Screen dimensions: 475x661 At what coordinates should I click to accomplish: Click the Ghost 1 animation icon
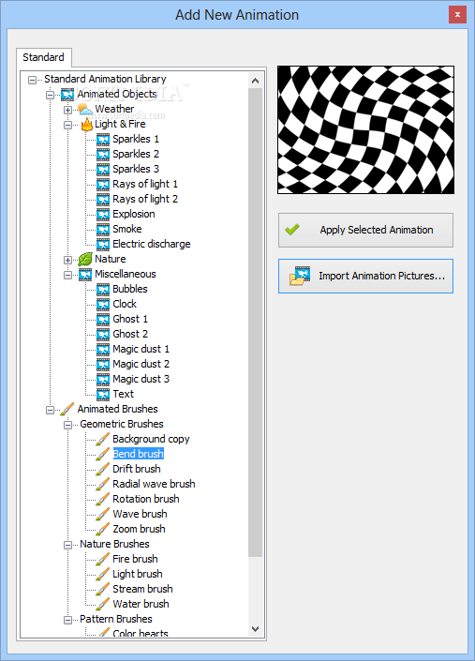point(103,319)
